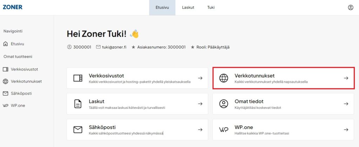Screen dimensions: 359x147
Task: Click the arrow on the Verkkotunnukset card
Action: (346, 78)
